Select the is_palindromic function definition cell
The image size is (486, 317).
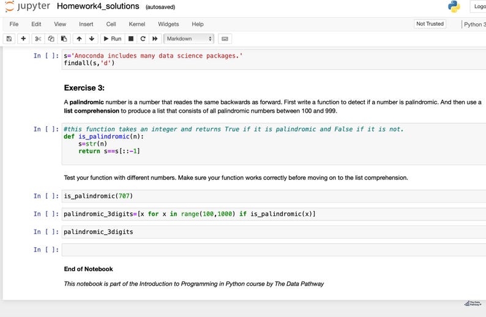(x=274, y=144)
